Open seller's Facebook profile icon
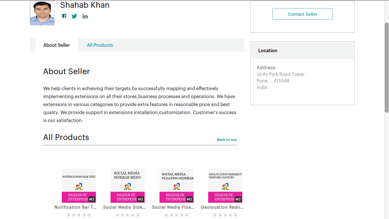The width and height of the screenshot is (389, 219). click(x=64, y=16)
